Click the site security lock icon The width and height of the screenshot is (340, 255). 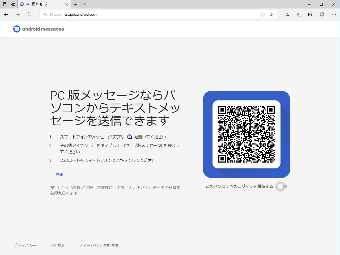45,15
